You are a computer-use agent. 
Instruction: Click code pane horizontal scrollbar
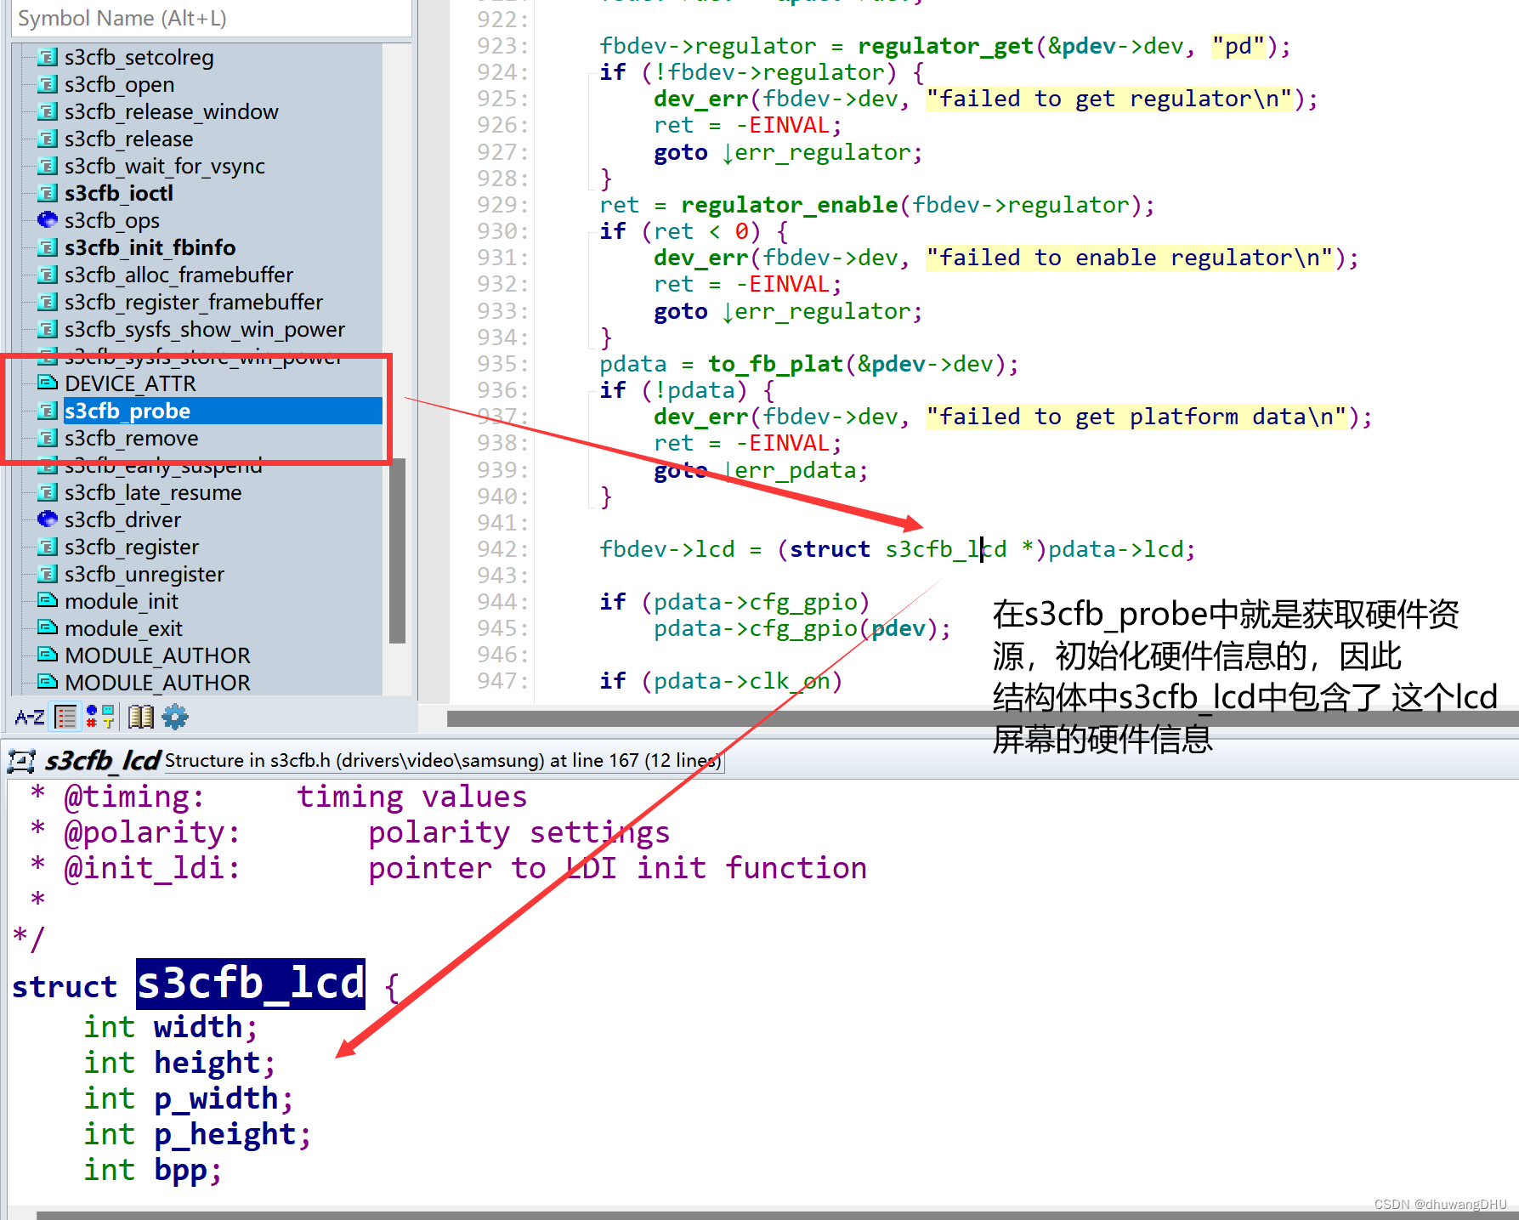983,718
